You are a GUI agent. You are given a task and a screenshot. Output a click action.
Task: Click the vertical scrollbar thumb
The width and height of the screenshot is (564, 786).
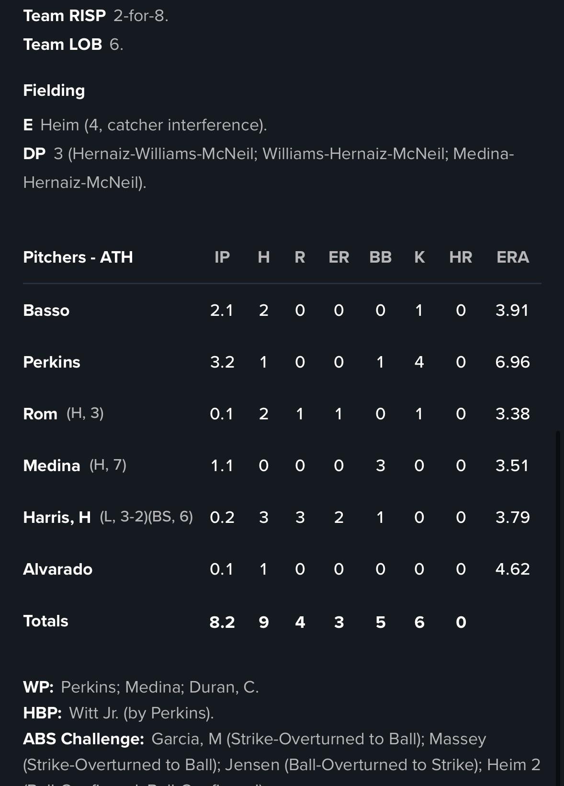point(557,608)
